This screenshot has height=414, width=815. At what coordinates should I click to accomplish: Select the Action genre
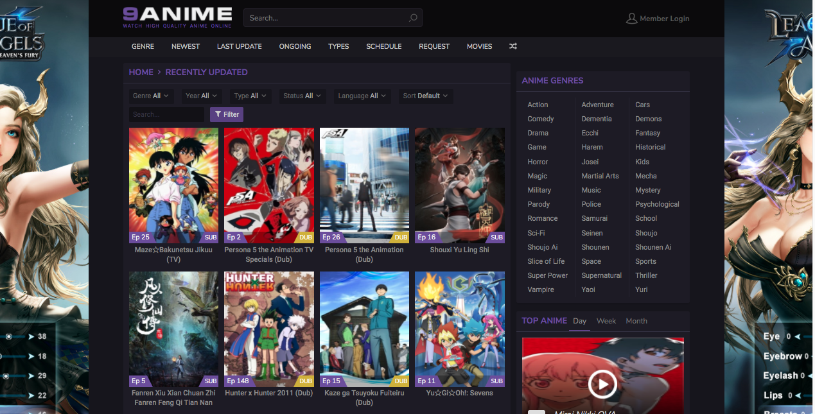point(538,105)
